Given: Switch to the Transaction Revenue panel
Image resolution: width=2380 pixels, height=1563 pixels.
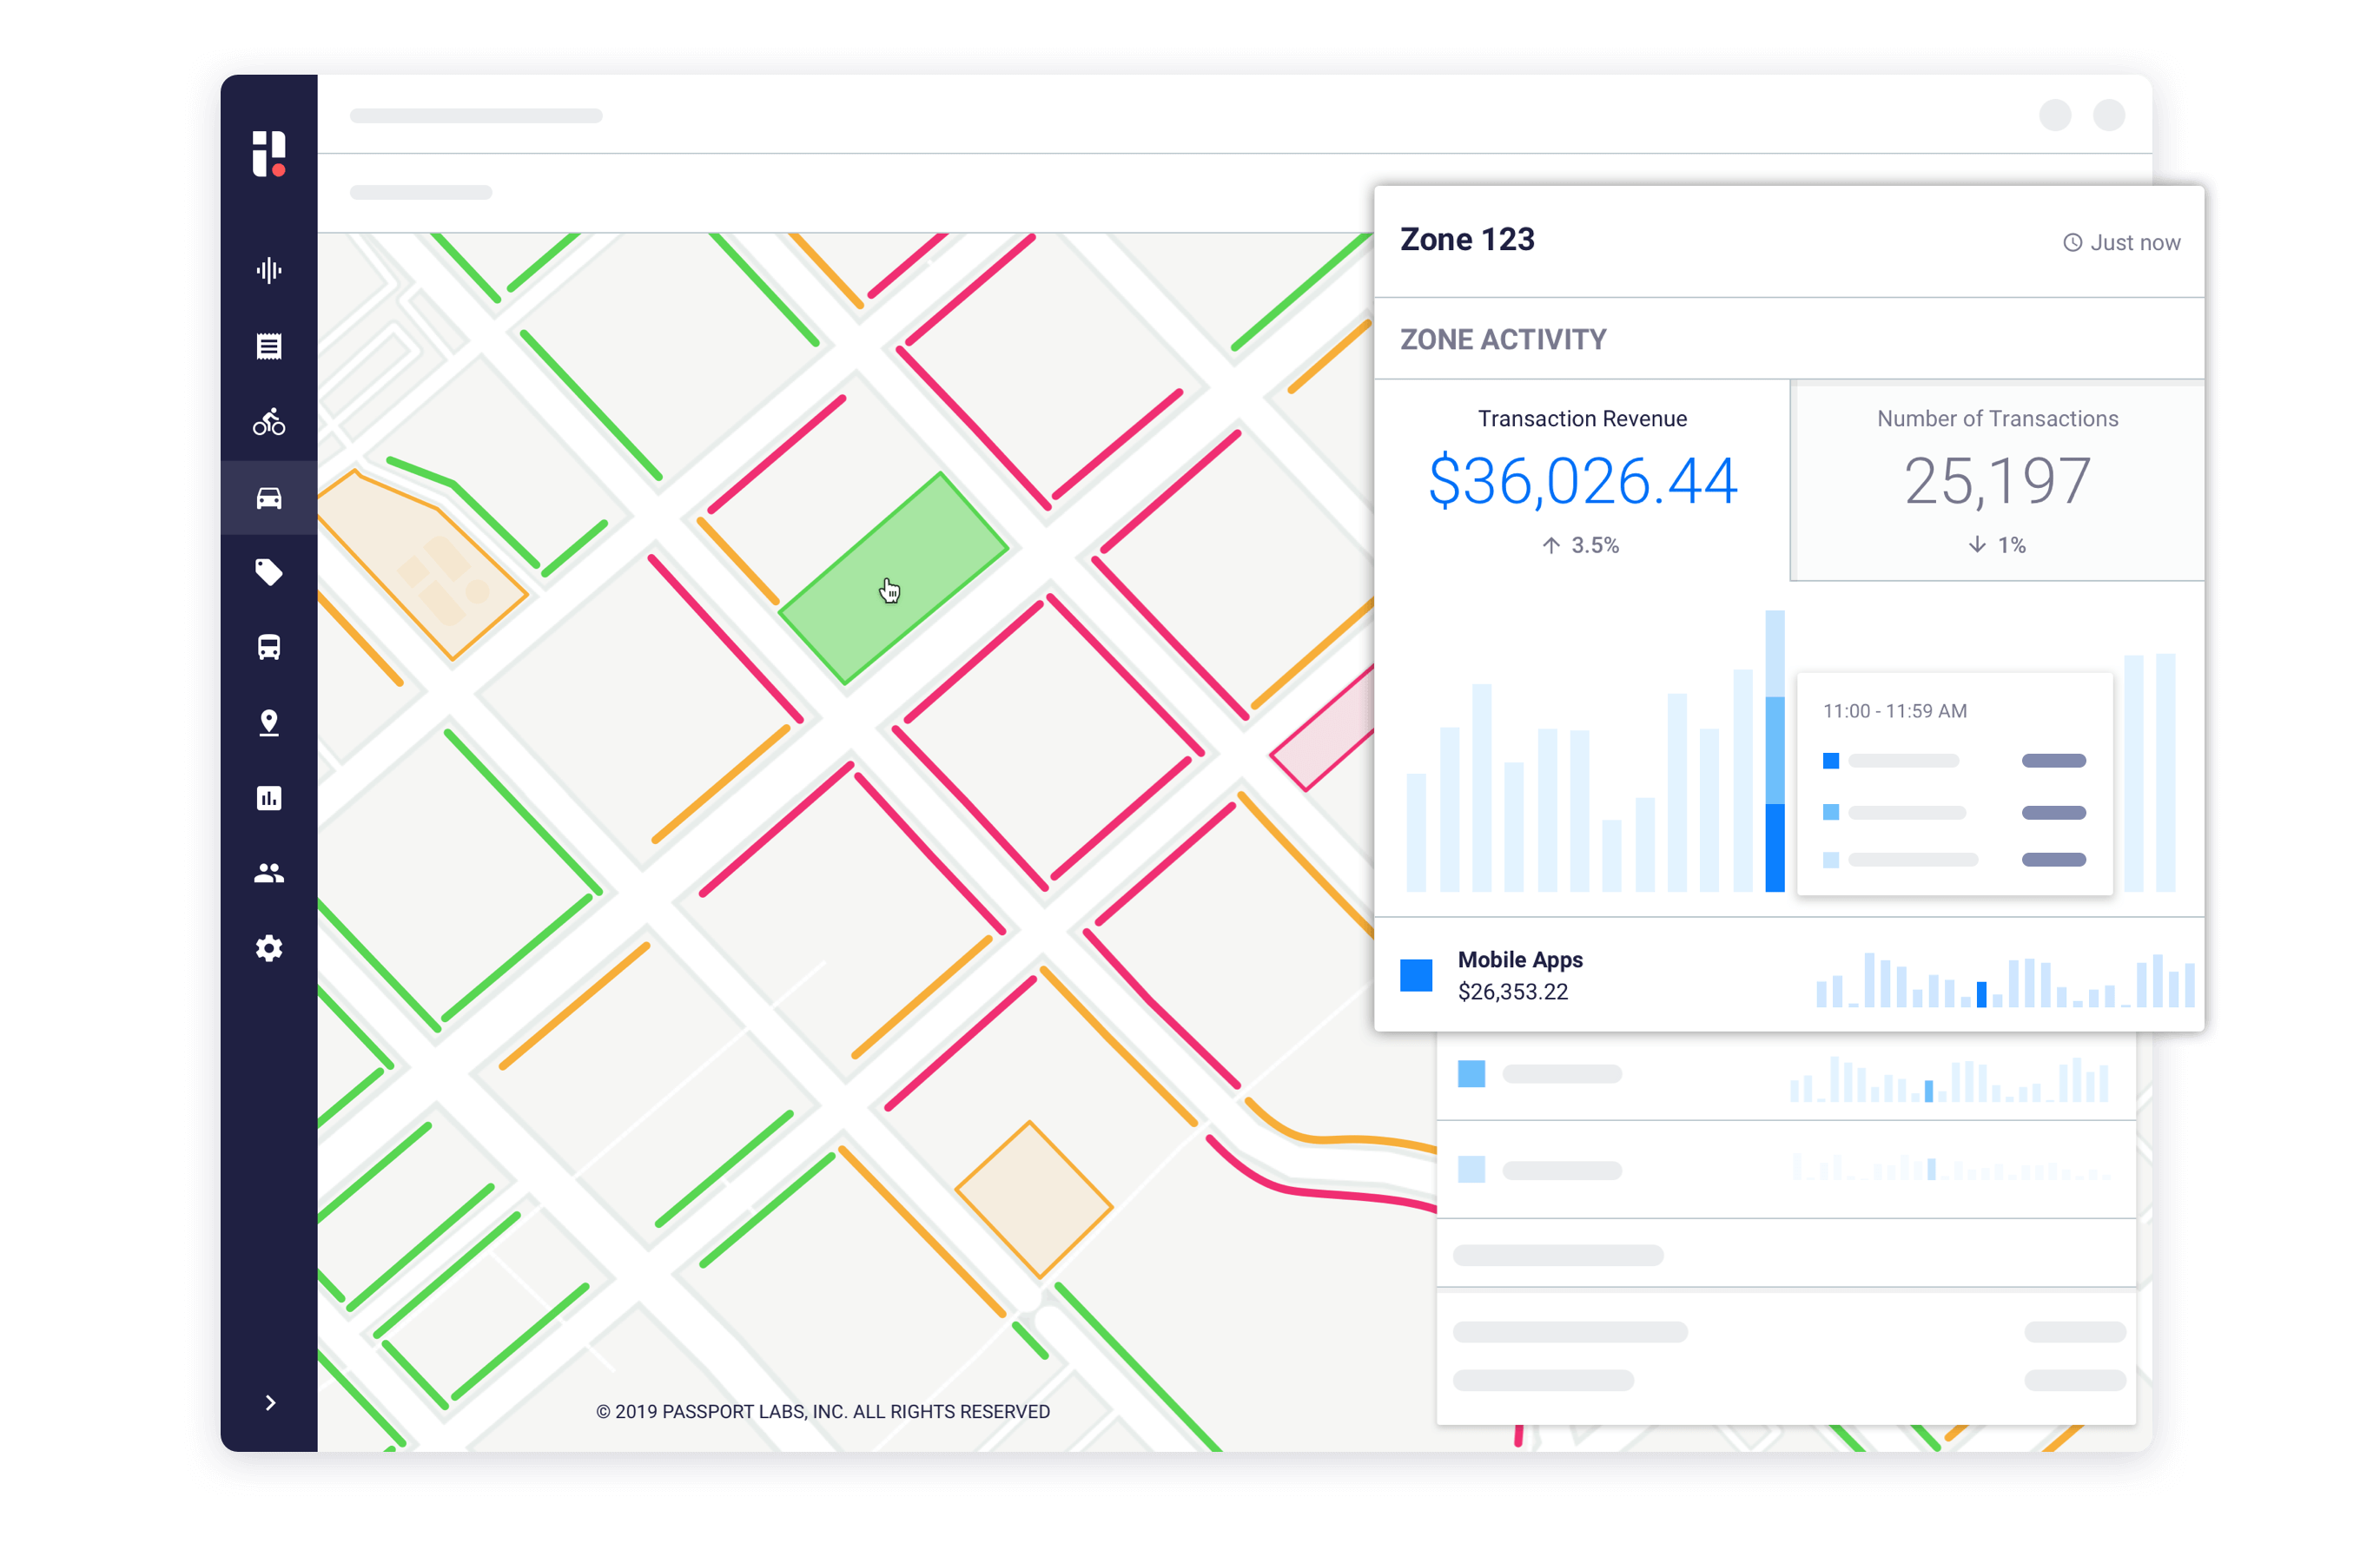Looking at the screenshot, I should click(x=1582, y=482).
